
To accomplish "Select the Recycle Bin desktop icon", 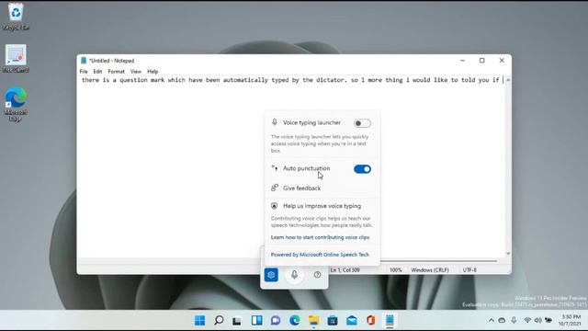I will [x=16, y=17].
